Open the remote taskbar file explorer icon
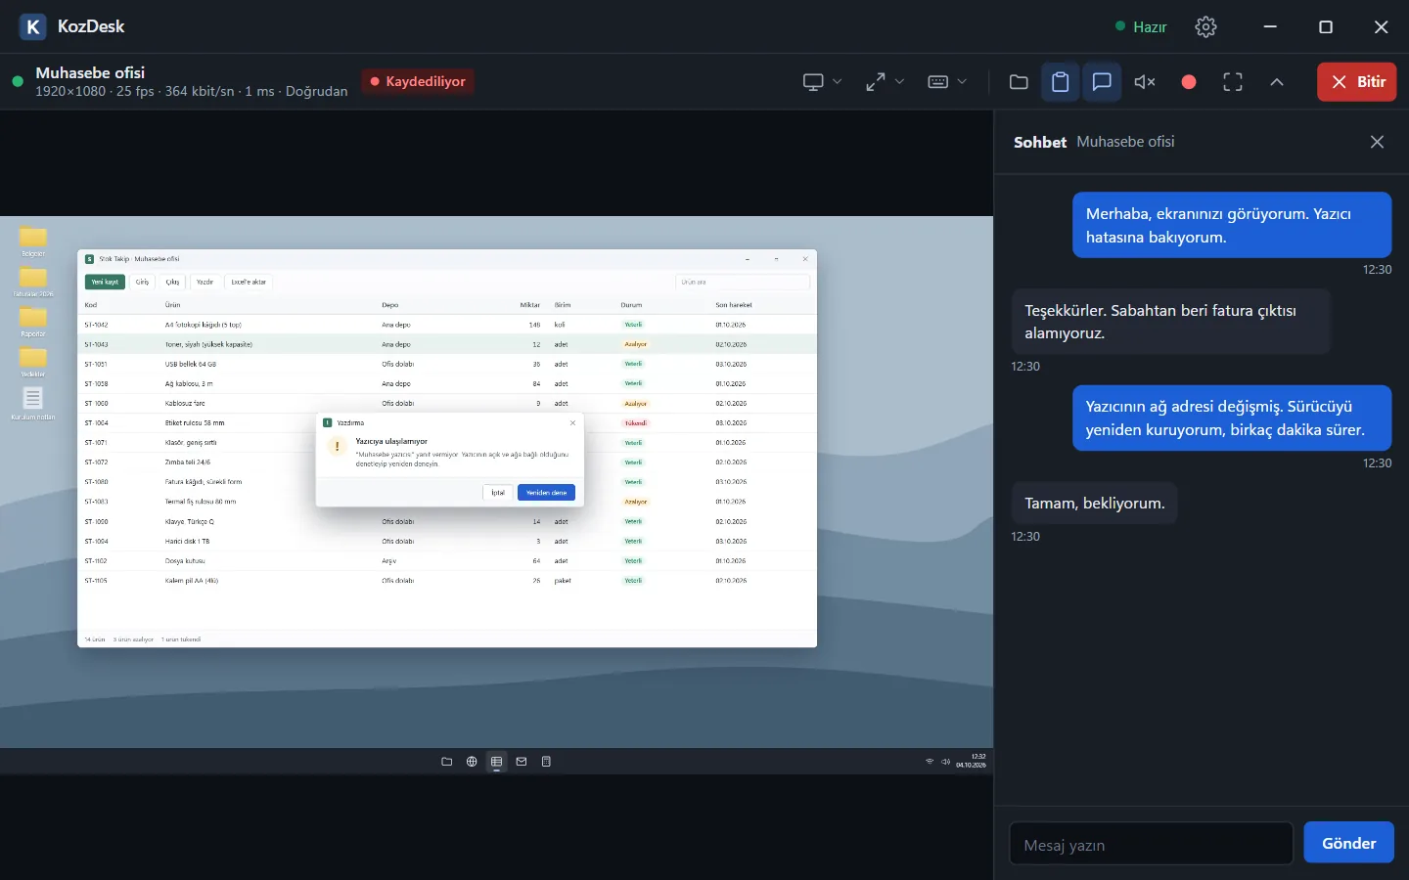This screenshot has width=1409, height=880. [x=447, y=762]
